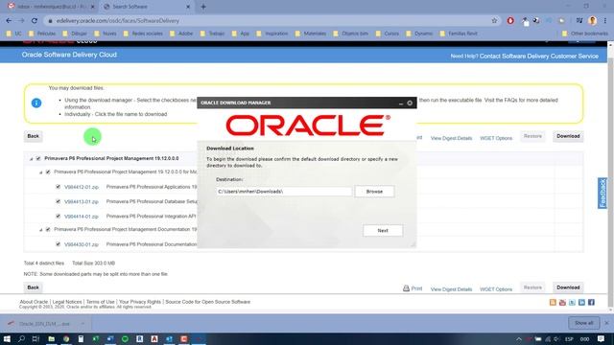
Task: Bookmark this page with the star icon
Action: pos(494,21)
